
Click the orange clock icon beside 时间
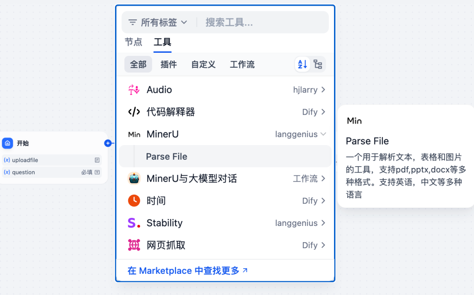tap(135, 200)
